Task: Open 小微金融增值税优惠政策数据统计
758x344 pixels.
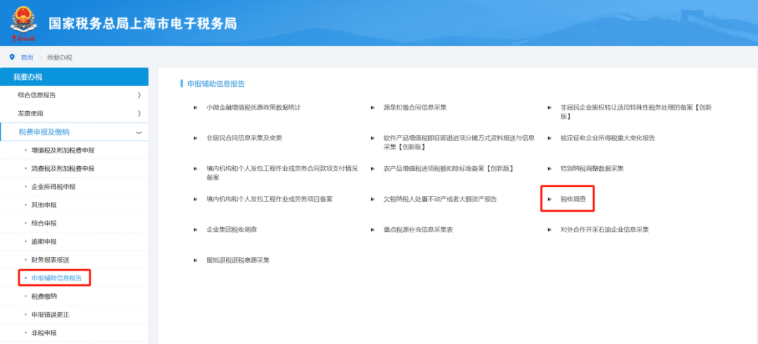Action: (253, 107)
